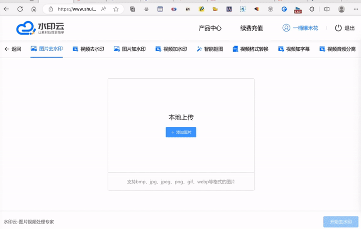View site info via the lock icon

[51, 9]
